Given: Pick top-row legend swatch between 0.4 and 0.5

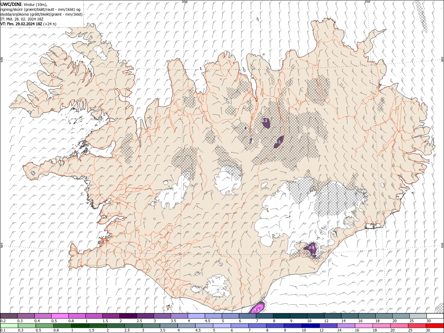Looking at the screenshot, I should coord(43,316).
